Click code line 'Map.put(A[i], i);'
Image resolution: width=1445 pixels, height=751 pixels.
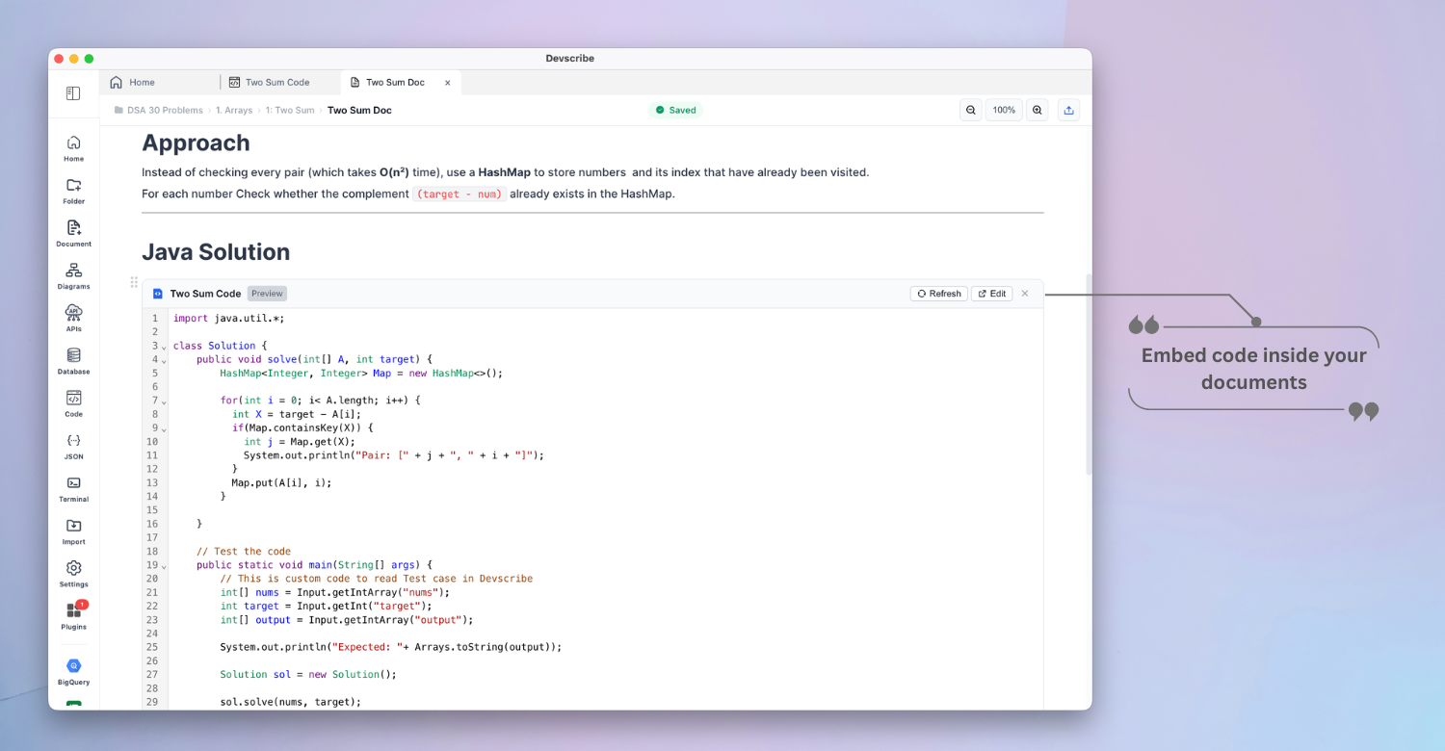click(x=281, y=482)
